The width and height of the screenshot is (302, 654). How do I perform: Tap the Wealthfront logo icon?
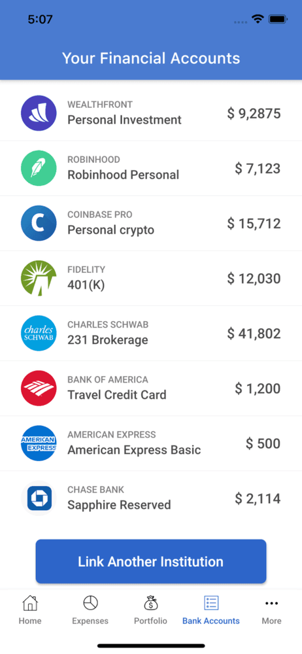click(39, 113)
